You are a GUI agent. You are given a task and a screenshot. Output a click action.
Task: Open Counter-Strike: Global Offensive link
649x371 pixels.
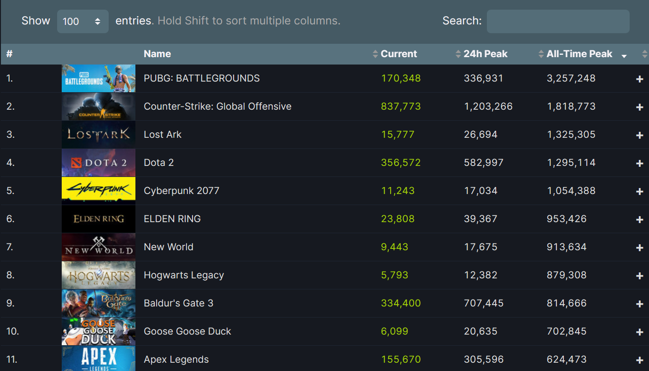(x=217, y=106)
